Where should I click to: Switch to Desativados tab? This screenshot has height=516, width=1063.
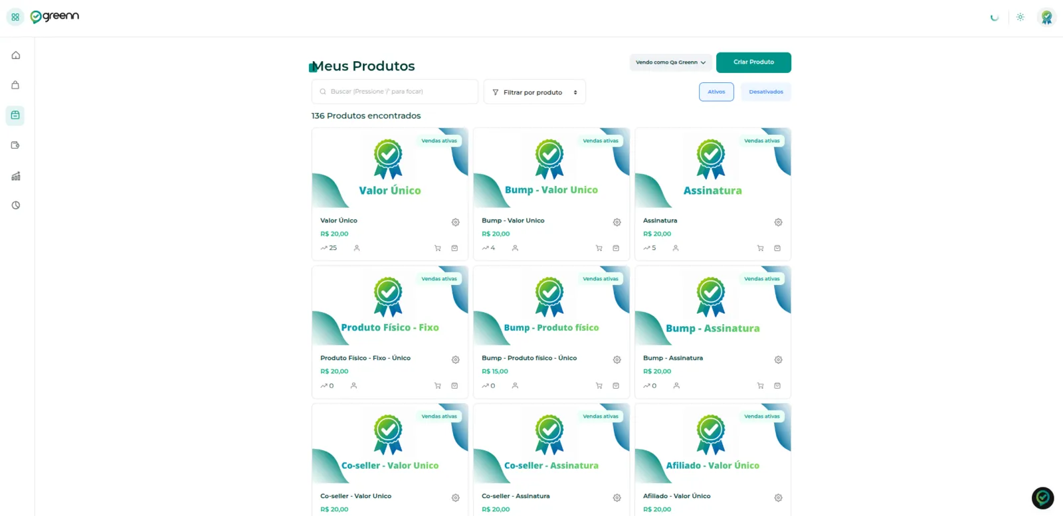click(766, 92)
